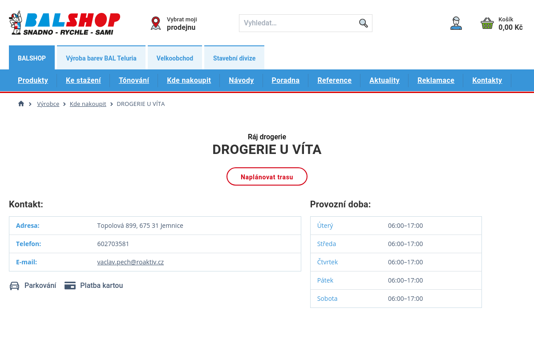Click the map pin store selector icon

[156, 23]
